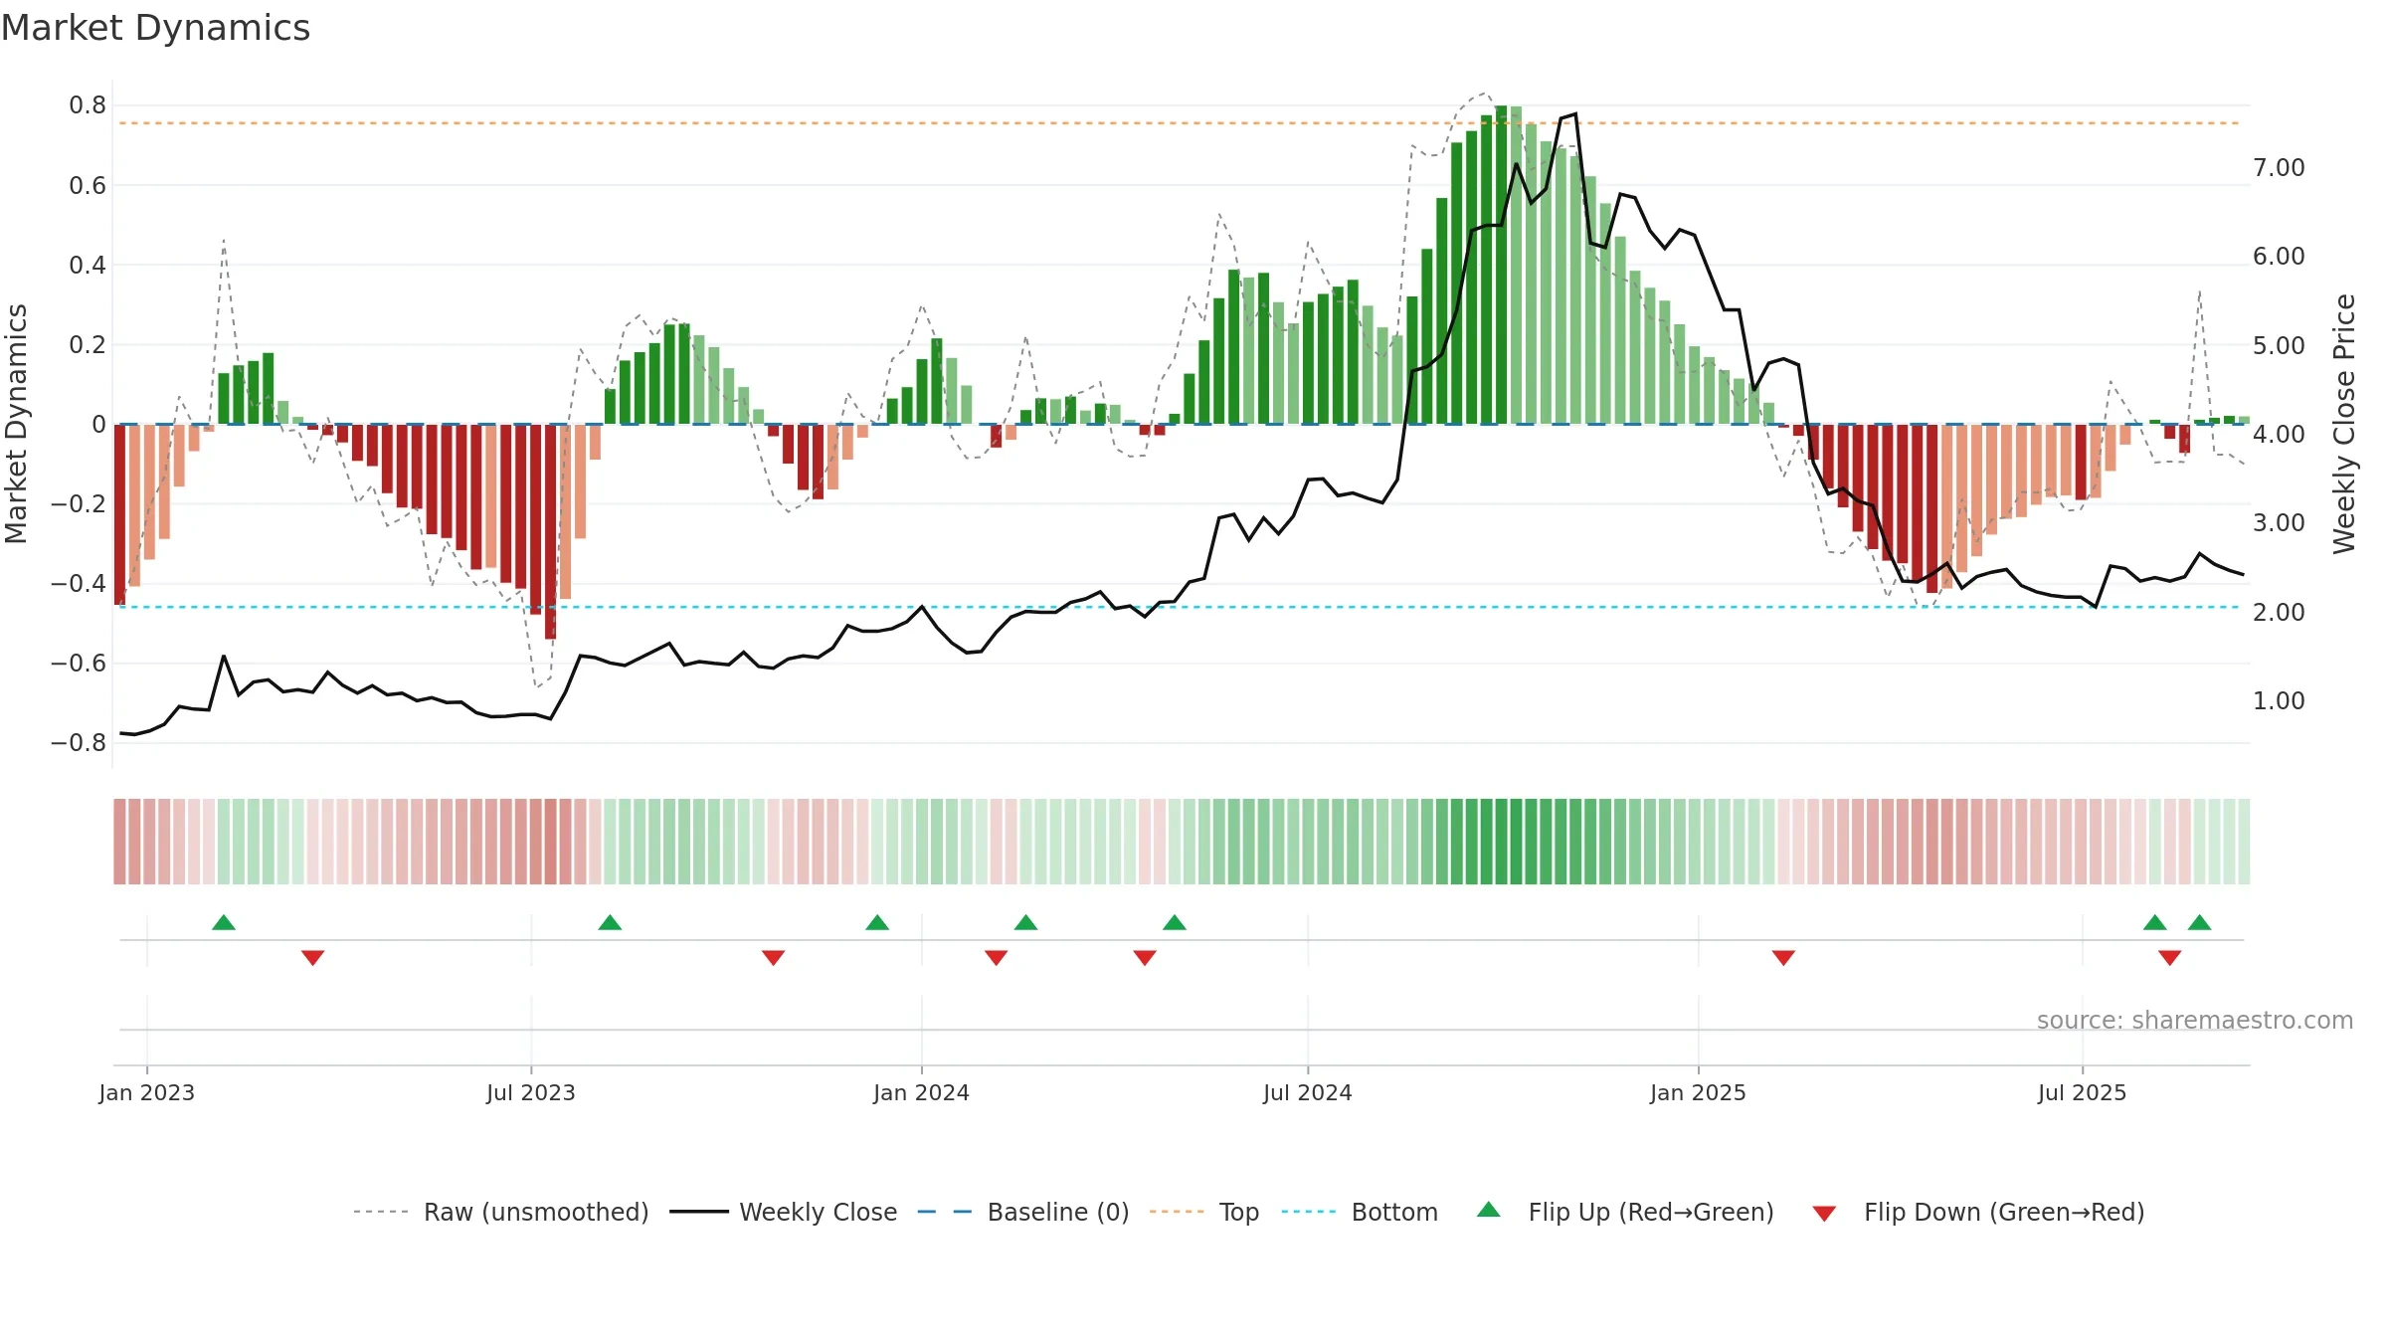Image resolution: width=2387 pixels, height=1343 pixels.
Task: Select flip-down marker after Jan 2024
Action: point(997,958)
